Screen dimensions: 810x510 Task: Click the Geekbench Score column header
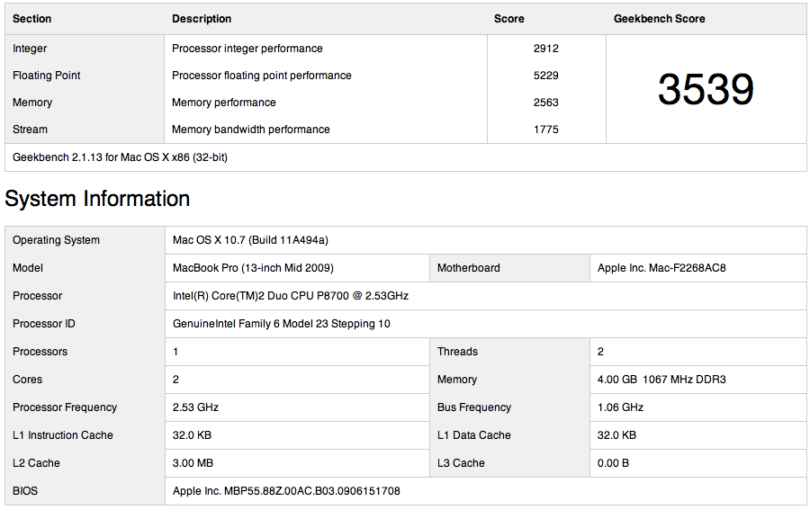[659, 19]
